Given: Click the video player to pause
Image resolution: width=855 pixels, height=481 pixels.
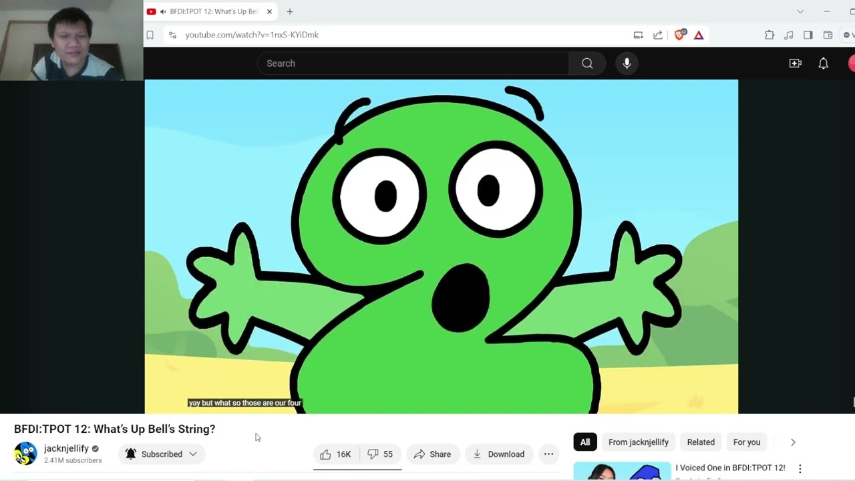Looking at the screenshot, I should (441, 246).
